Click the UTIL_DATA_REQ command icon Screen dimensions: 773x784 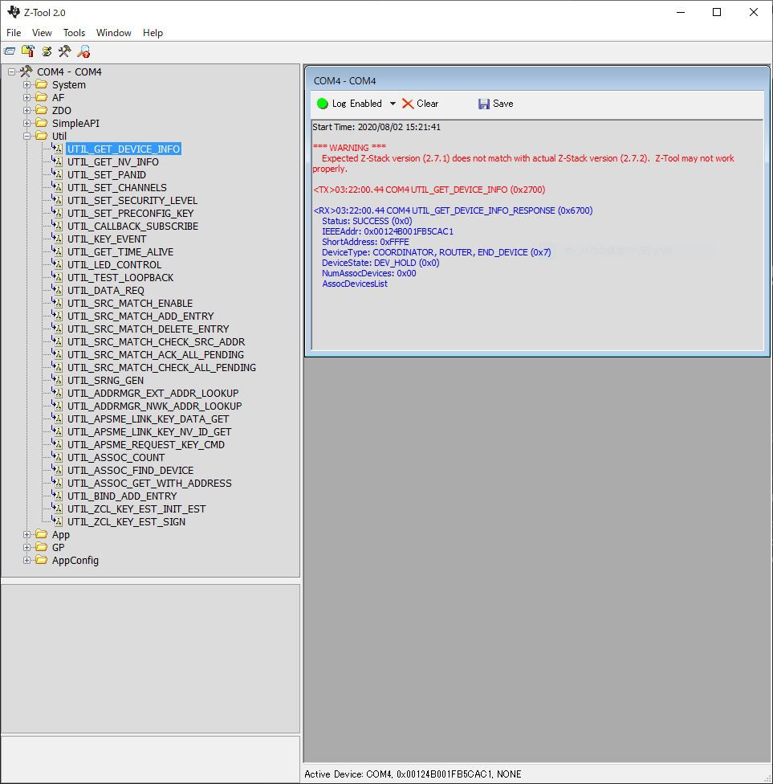(x=58, y=290)
